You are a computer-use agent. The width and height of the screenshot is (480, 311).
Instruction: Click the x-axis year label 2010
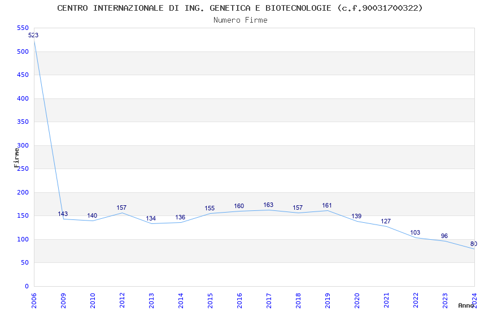[x=93, y=300]
